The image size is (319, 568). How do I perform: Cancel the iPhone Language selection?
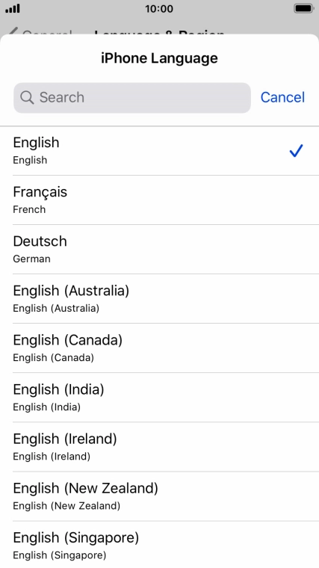(282, 97)
